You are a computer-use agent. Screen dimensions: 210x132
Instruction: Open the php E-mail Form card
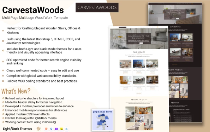point(103,120)
